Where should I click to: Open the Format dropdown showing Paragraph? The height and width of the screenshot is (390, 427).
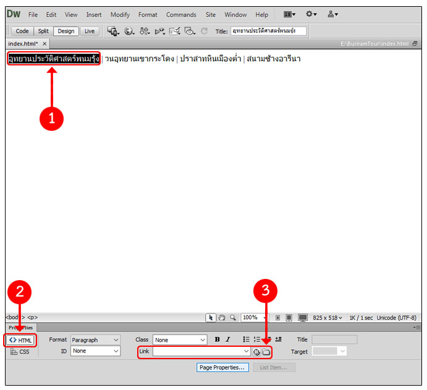pos(95,340)
